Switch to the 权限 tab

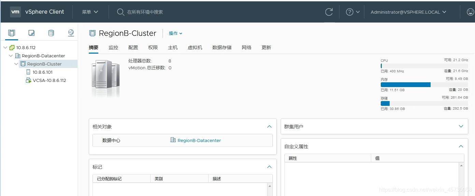pyautogui.click(x=153, y=47)
